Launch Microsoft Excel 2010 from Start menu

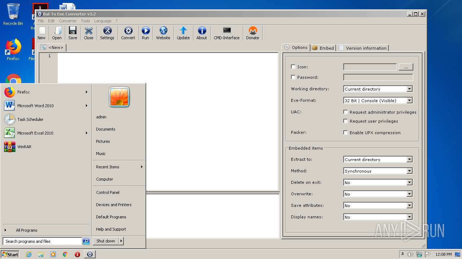46,133
